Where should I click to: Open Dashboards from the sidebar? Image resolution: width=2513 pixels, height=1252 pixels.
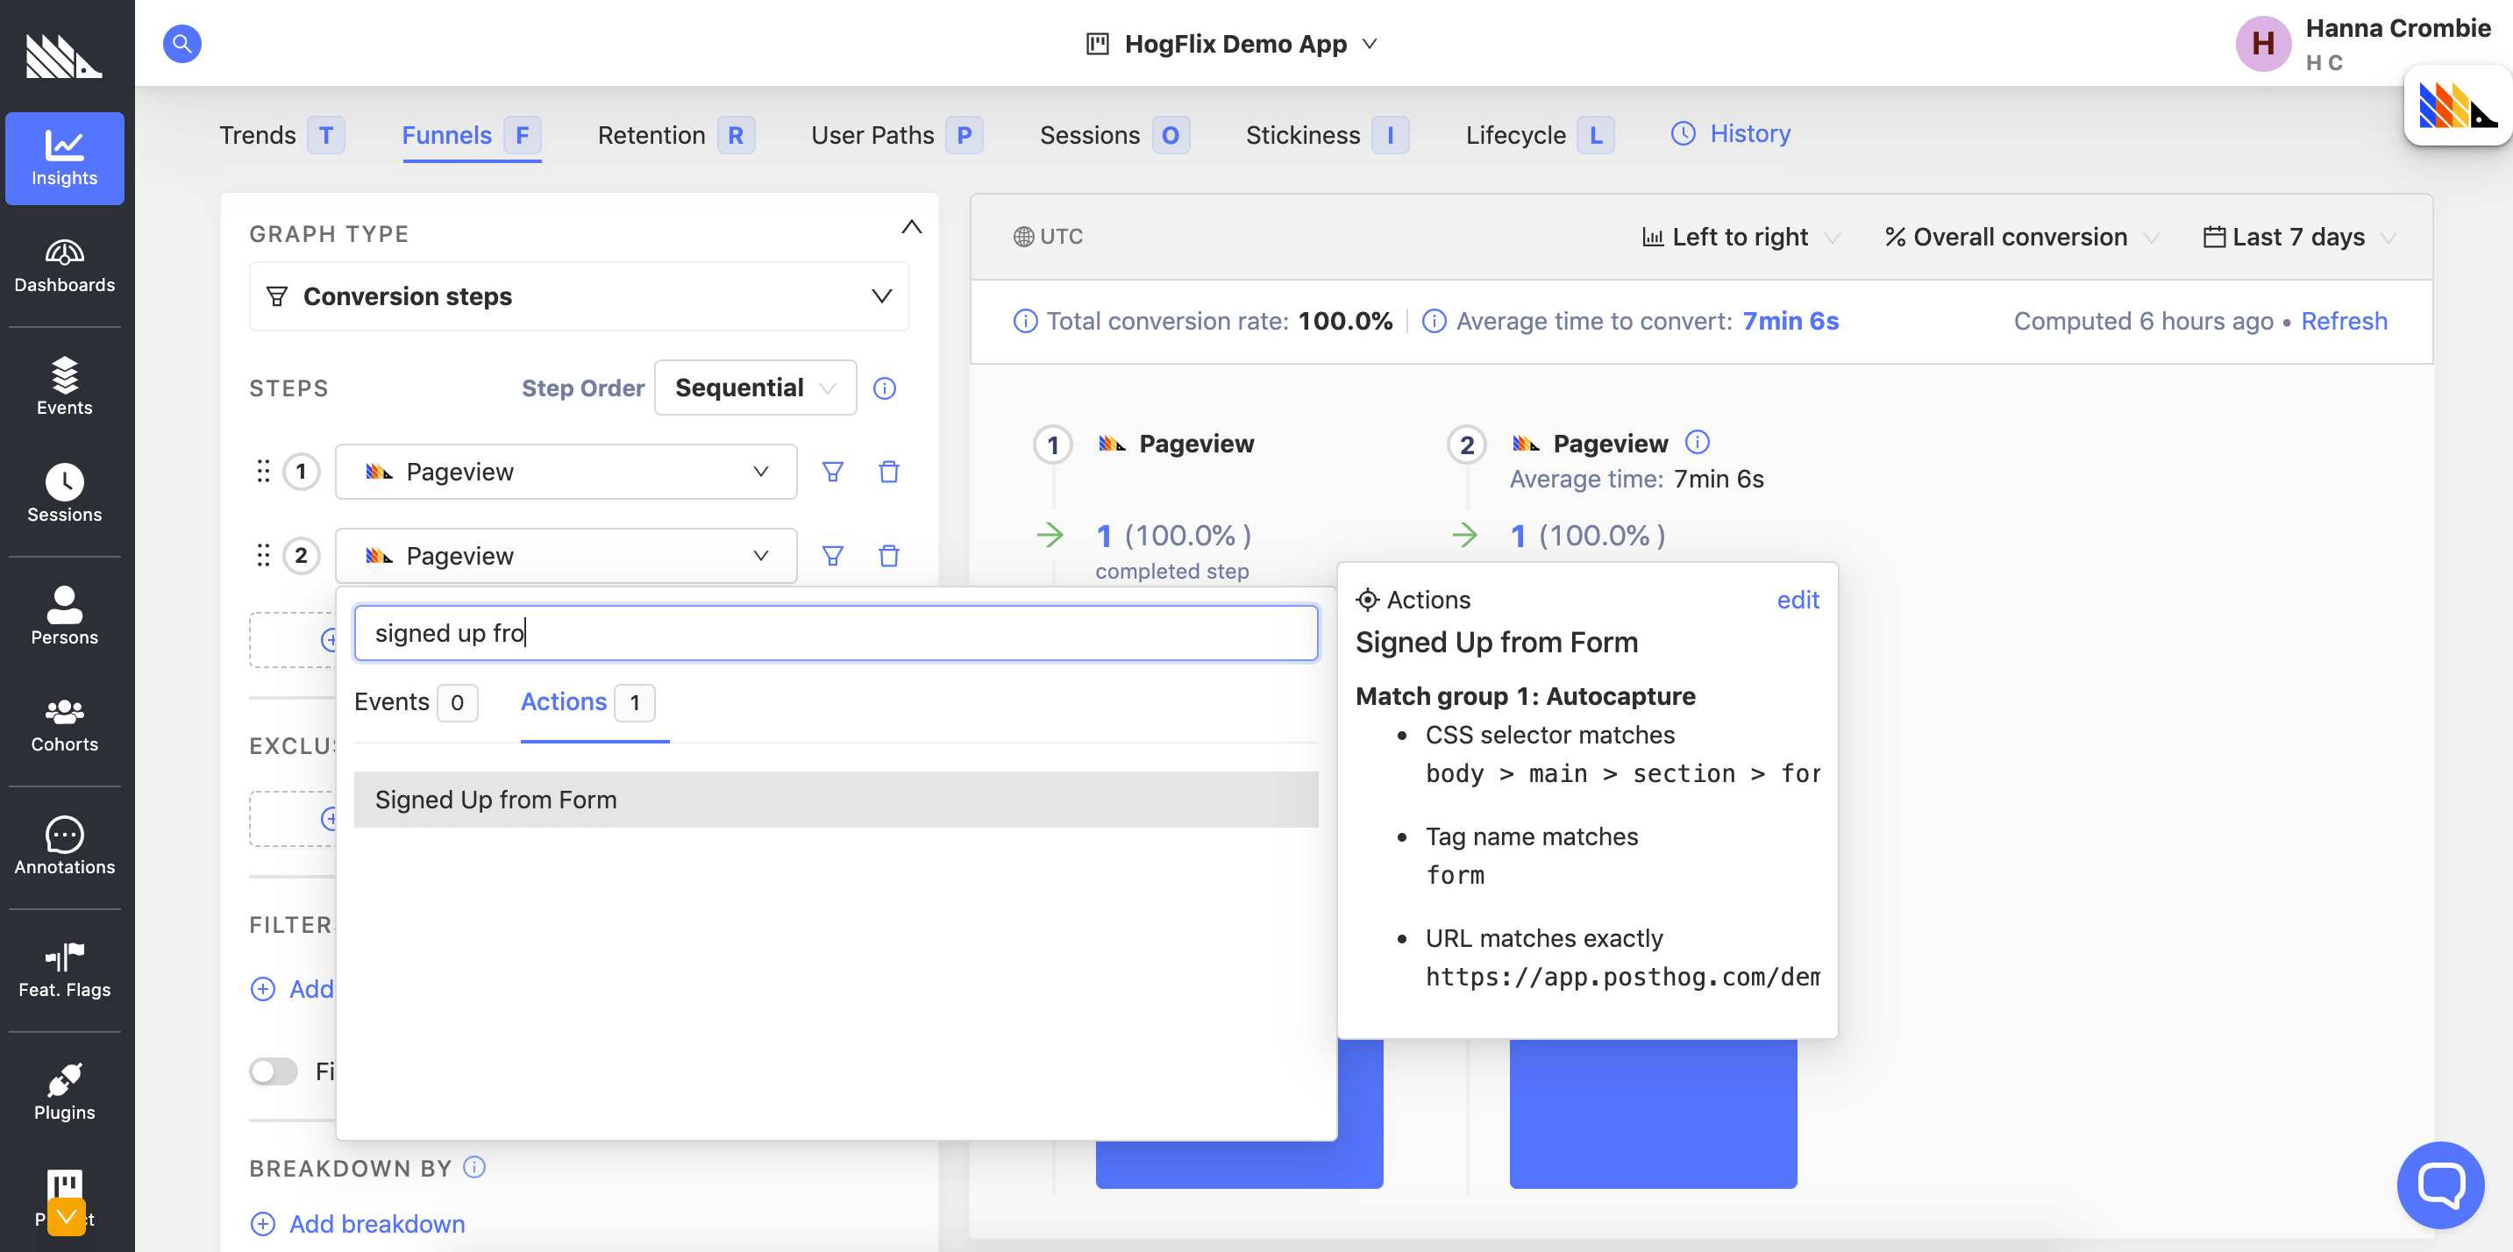[x=64, y=266]
